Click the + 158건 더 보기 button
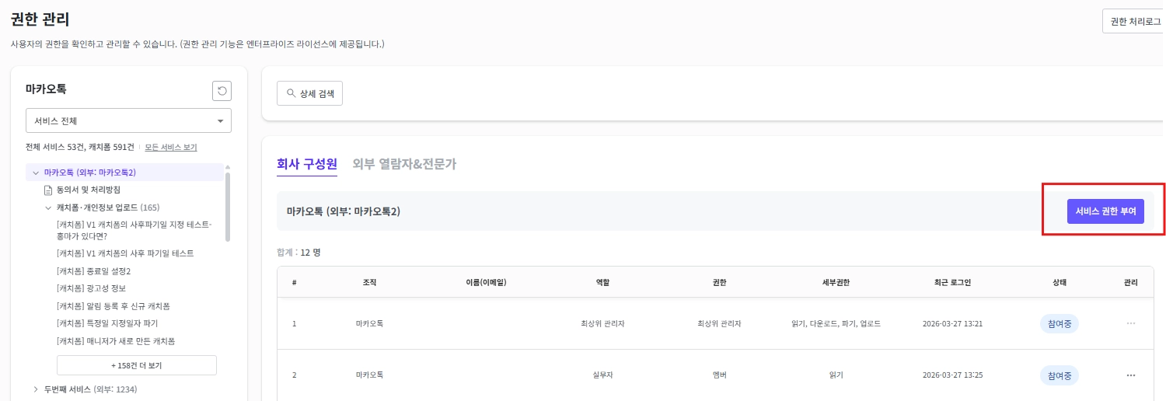This screenshot has height=401, width=1166. point(136,365)
